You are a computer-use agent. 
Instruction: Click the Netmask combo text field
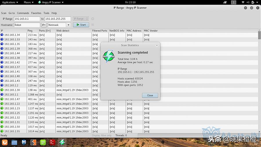click(x=57, y=25)
